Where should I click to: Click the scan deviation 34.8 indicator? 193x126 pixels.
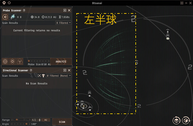[35, 17]
